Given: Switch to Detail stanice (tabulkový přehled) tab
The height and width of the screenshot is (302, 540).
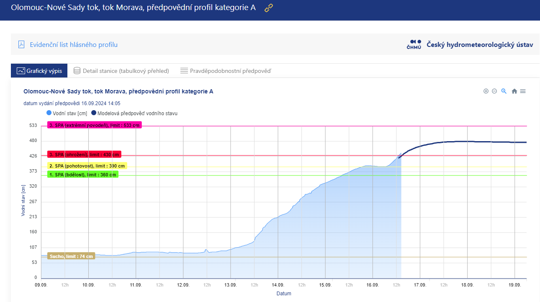Looking at the screenshot, I should [x=121, y=71].
